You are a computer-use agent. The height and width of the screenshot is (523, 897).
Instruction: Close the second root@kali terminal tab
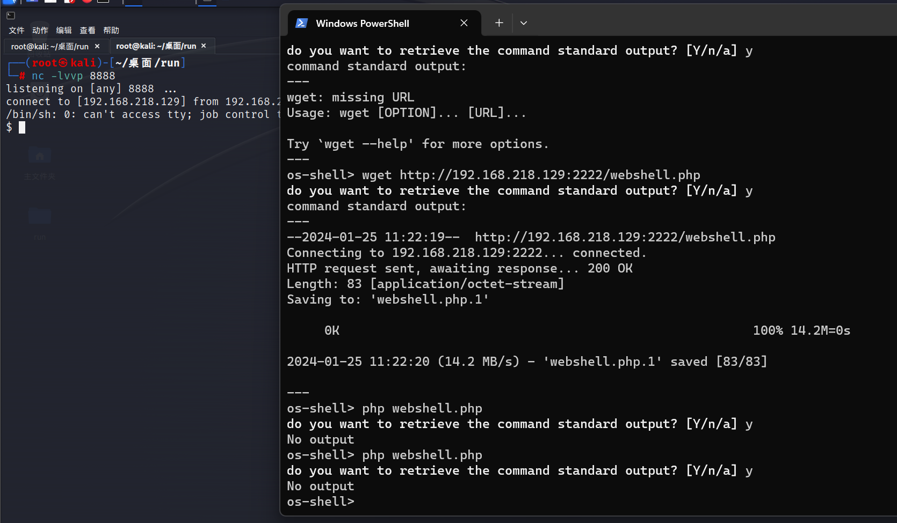pos(204,46)
